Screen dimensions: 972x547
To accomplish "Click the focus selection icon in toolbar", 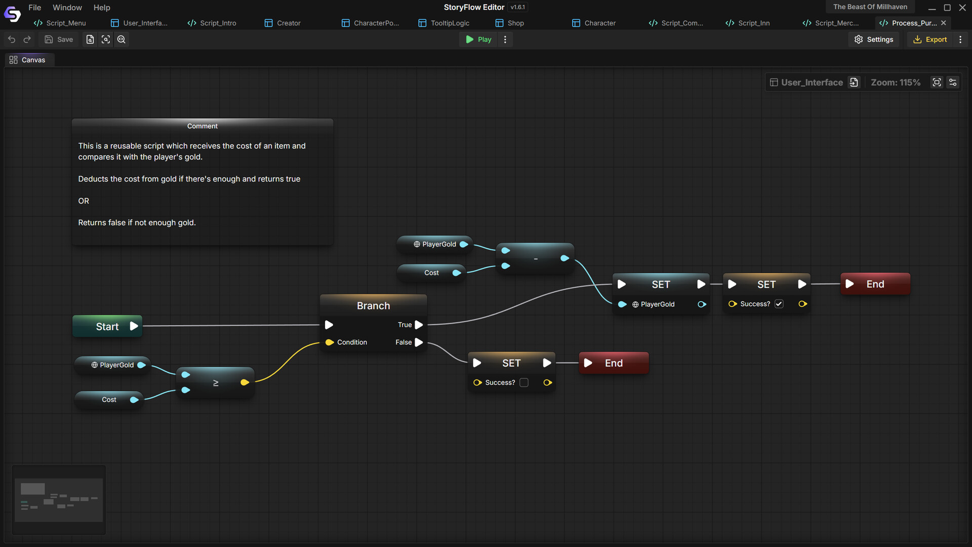I will coord(106,40).
